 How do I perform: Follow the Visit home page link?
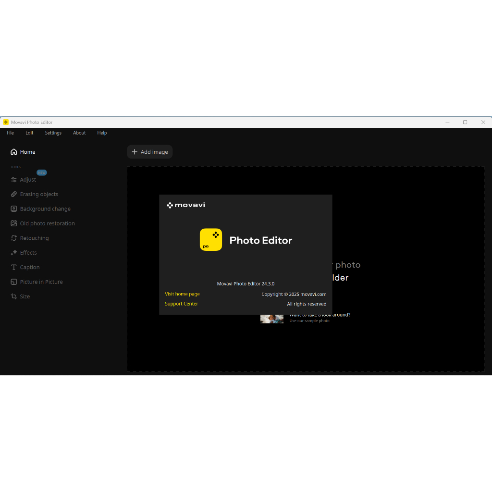coord(182,294)
